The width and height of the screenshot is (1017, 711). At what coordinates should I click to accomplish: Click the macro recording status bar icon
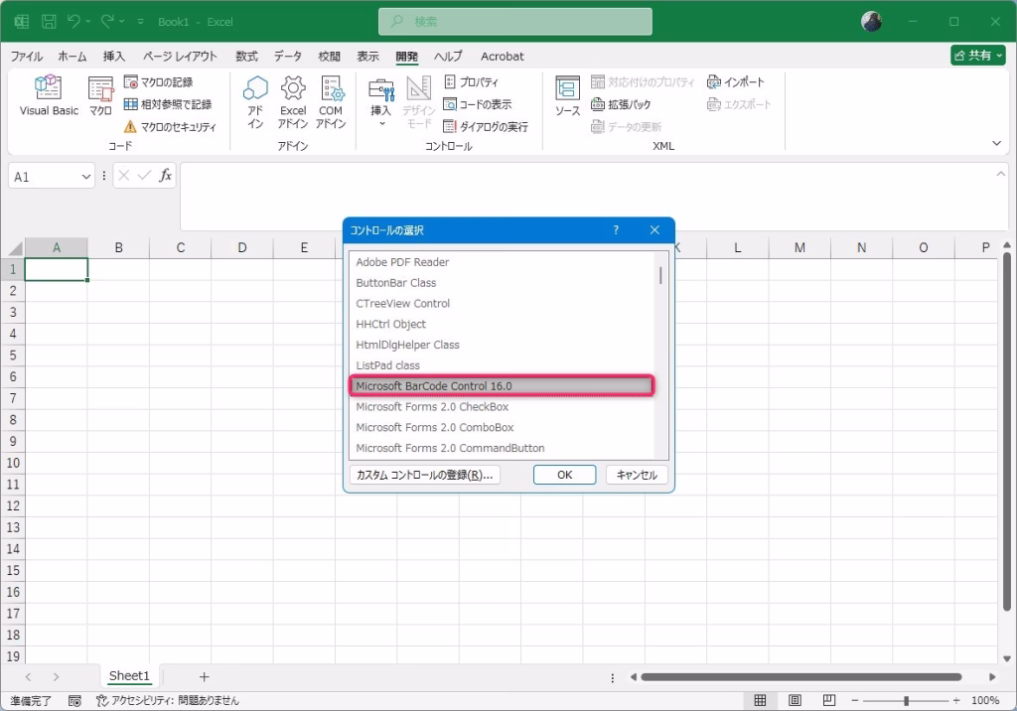coord(74,701)
